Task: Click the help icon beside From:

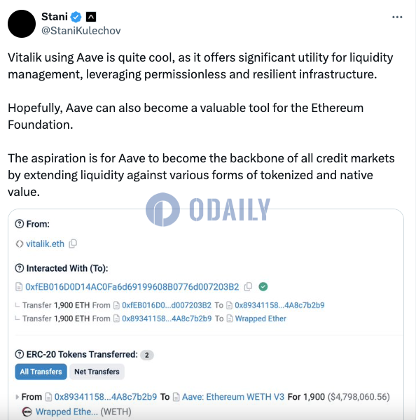Action: (x=20, y=224)
